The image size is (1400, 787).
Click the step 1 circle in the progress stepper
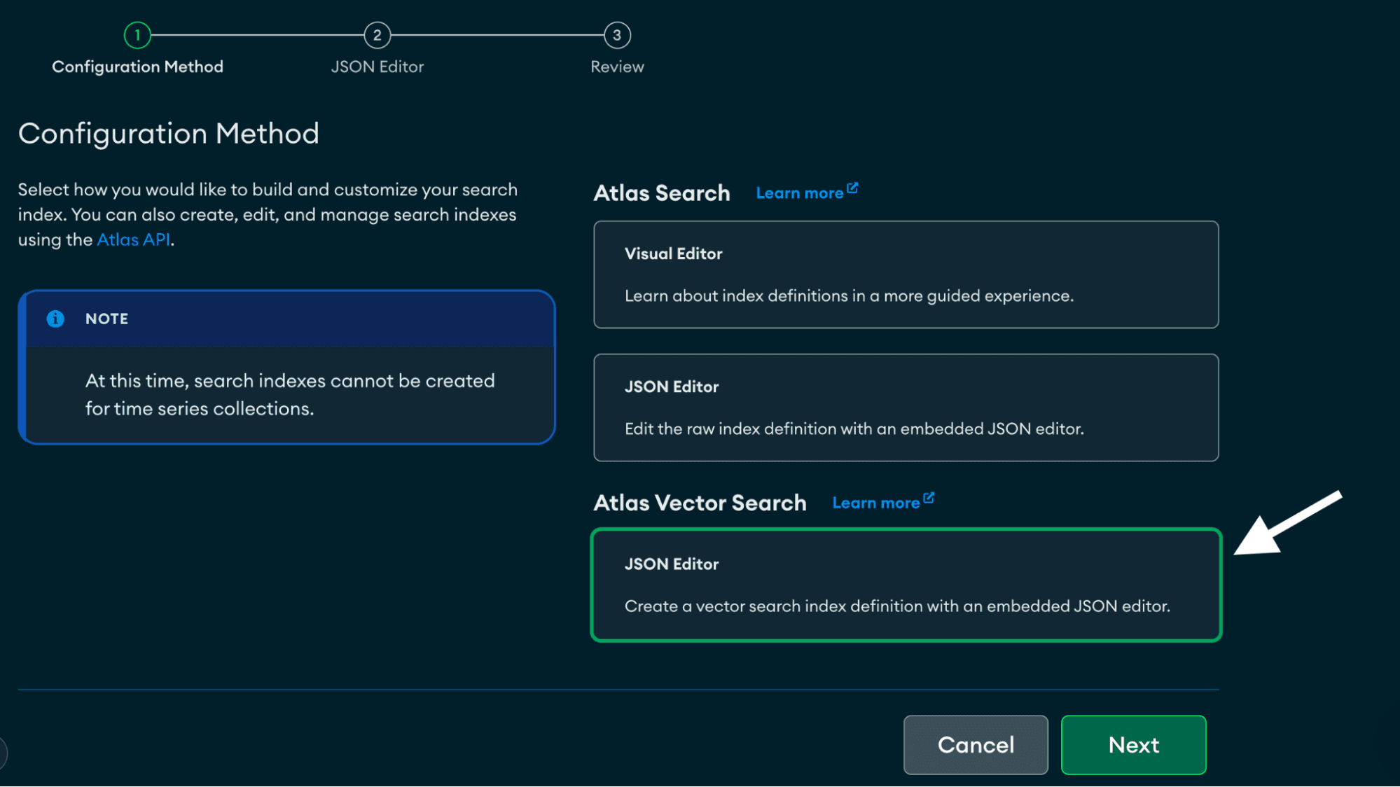(137, 35)
